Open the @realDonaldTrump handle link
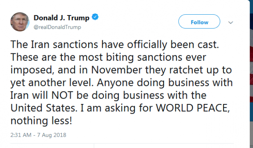Screen dimensions: 253x148 coord(57,27)
